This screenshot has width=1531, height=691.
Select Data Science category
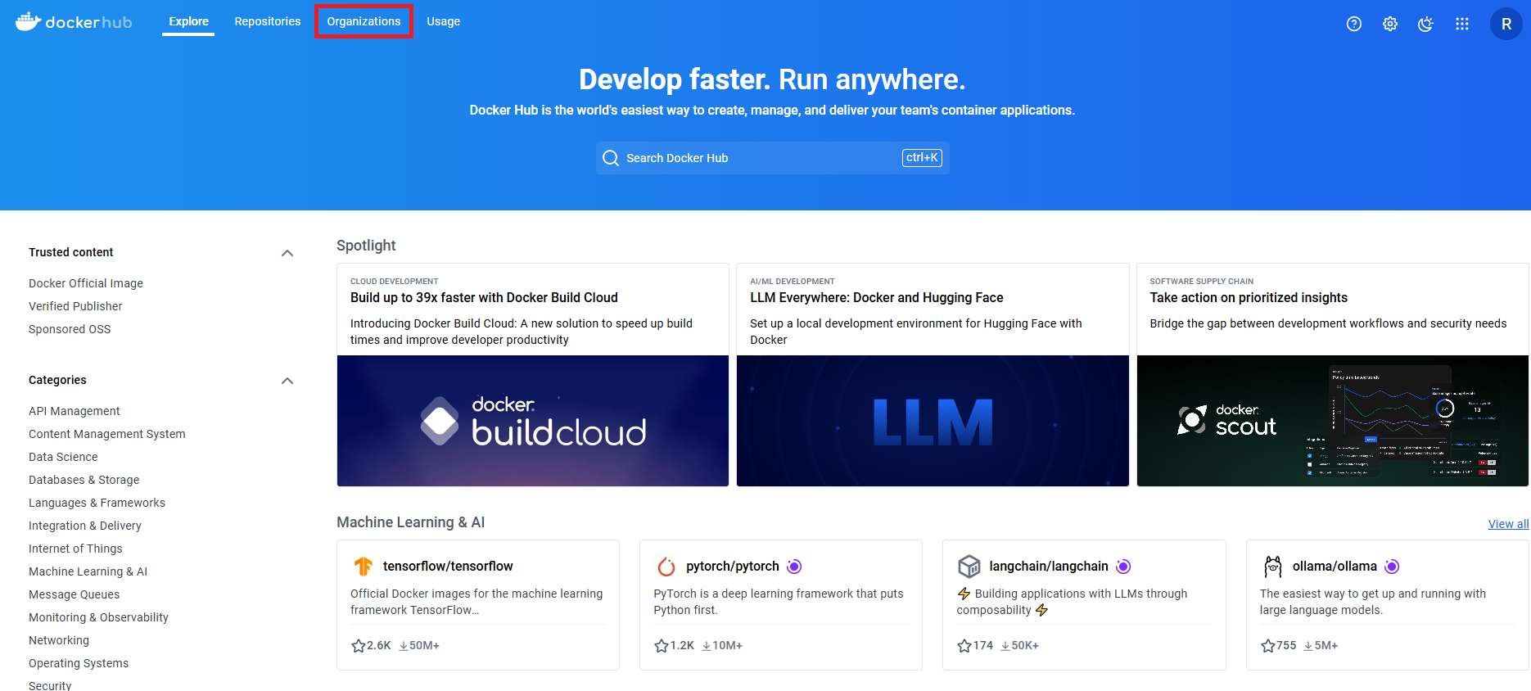pos(63,457)
